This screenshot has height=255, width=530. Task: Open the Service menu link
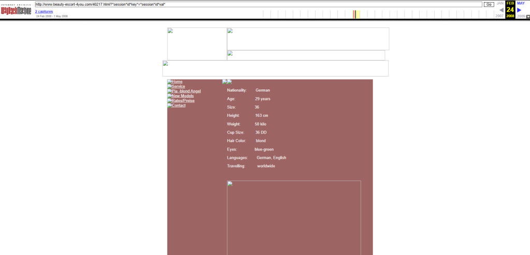click(x=178, y=86)
